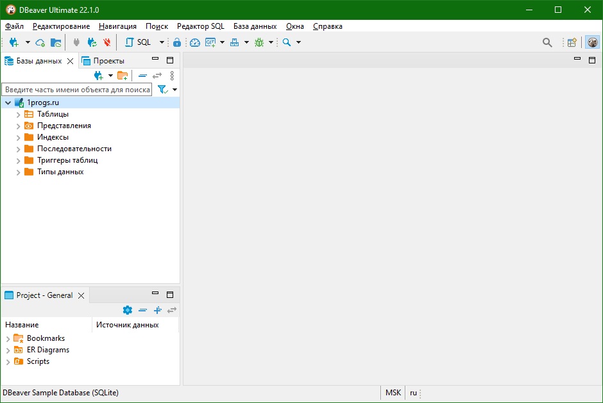Viewport: 603px width, 403px height.
Task: Click the red Disconnect plug icon
Action: (107, 42)
